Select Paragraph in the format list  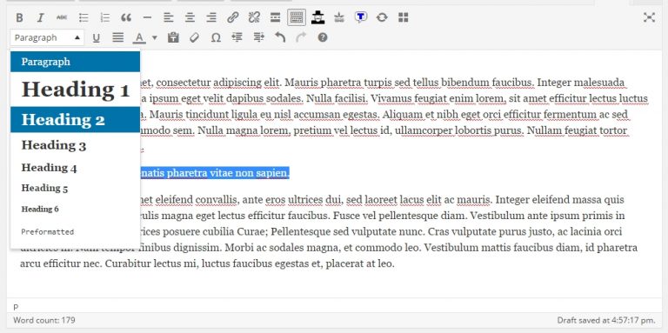pyautogui.click(x=76, y=62)
